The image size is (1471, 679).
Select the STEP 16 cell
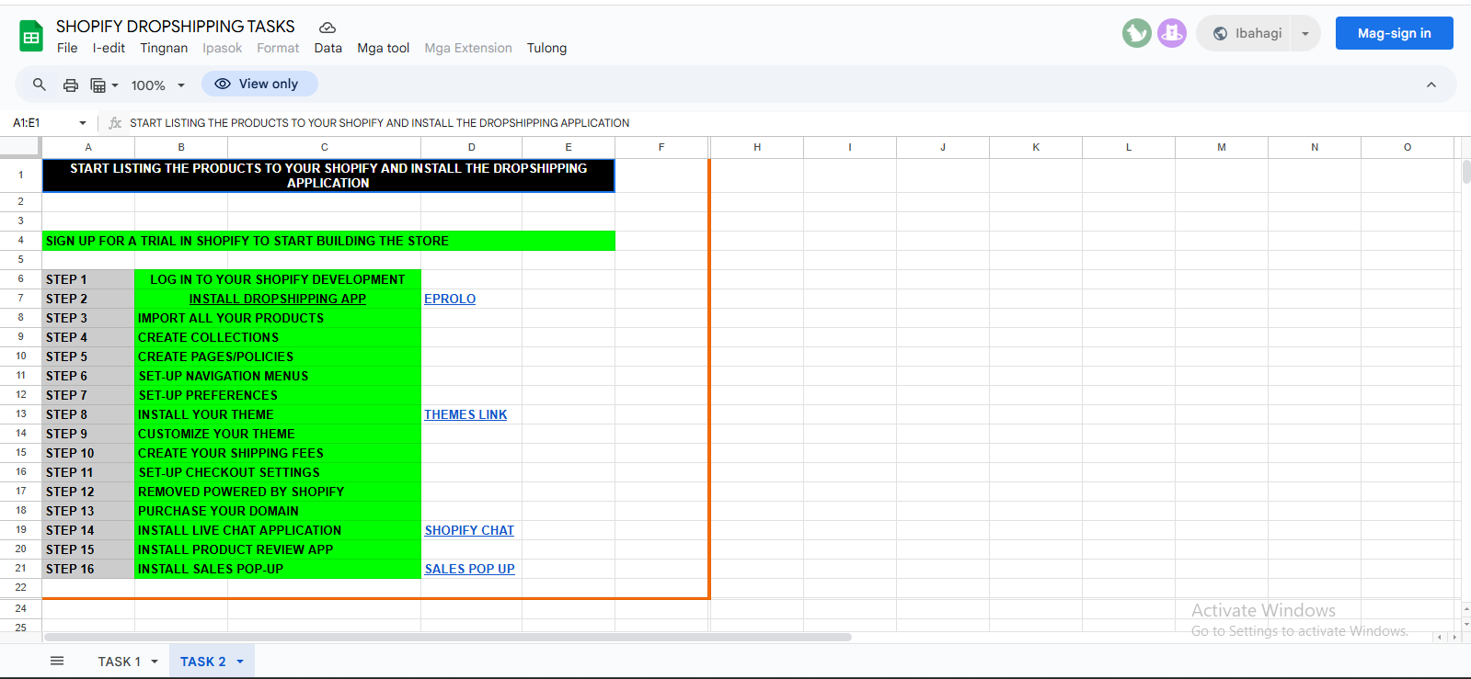(88, 569)
